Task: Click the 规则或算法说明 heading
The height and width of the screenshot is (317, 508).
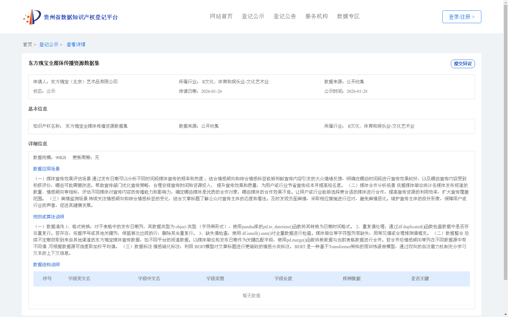Action: click(x=49, y=217)
